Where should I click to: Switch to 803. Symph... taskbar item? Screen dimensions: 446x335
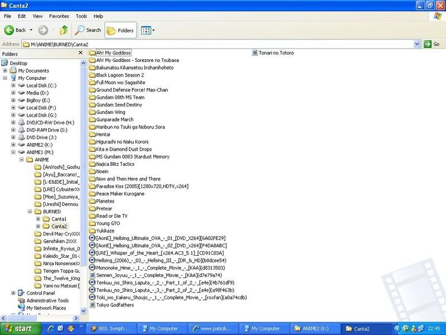point(110,328)
